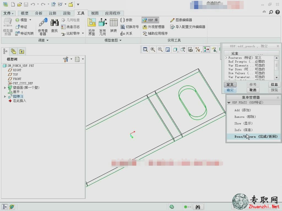Switch to the 应用程序 ribbon tab
This screenshot has height=211, width=282.
[x=113, y=13]
